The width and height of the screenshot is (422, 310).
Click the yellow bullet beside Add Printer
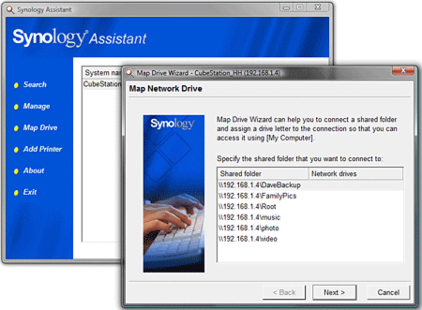click(16, 150)
